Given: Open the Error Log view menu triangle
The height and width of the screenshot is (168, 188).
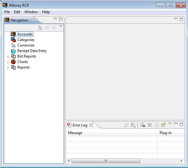Looking at the screenshot, I should pos(170,124).
